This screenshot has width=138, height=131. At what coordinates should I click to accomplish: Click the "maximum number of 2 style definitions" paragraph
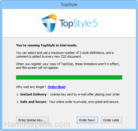tap(65, 55)
